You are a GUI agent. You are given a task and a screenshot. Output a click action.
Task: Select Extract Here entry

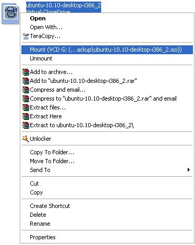(107, 116)
